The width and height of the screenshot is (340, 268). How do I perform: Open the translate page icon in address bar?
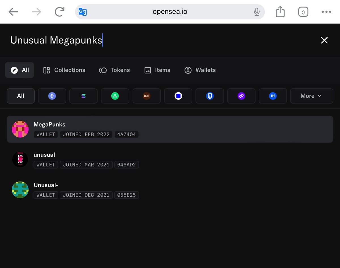pos(83,12)
